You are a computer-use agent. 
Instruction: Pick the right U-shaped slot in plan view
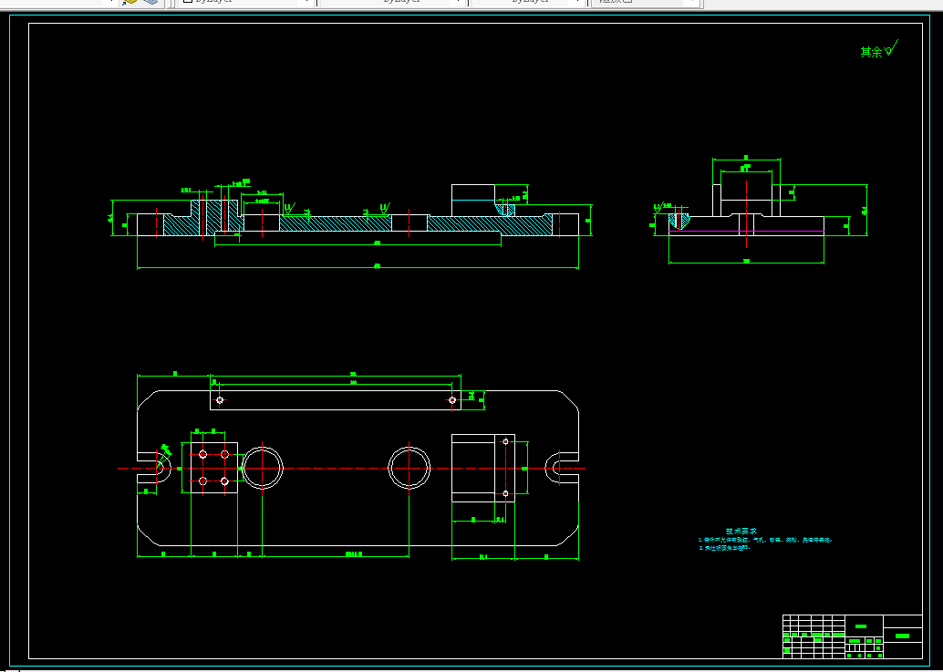click(562, 468)
